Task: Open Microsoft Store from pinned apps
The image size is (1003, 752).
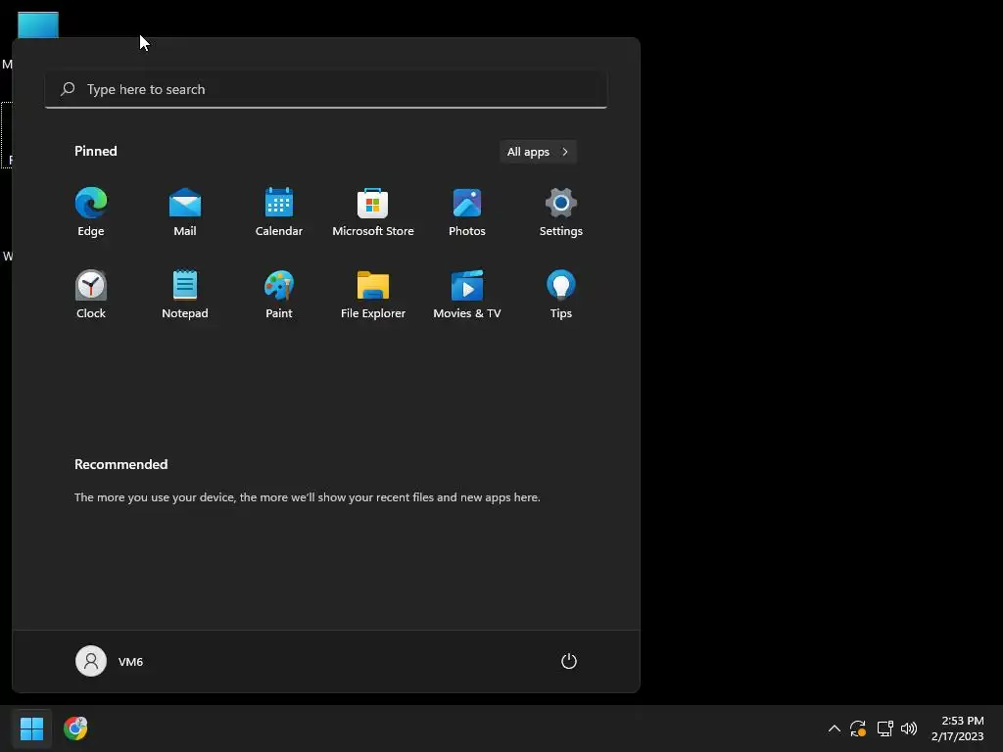Action: [373, 212]
